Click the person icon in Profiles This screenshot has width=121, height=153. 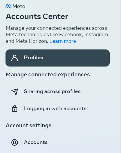pyautogui.click(x=15, y=58)
